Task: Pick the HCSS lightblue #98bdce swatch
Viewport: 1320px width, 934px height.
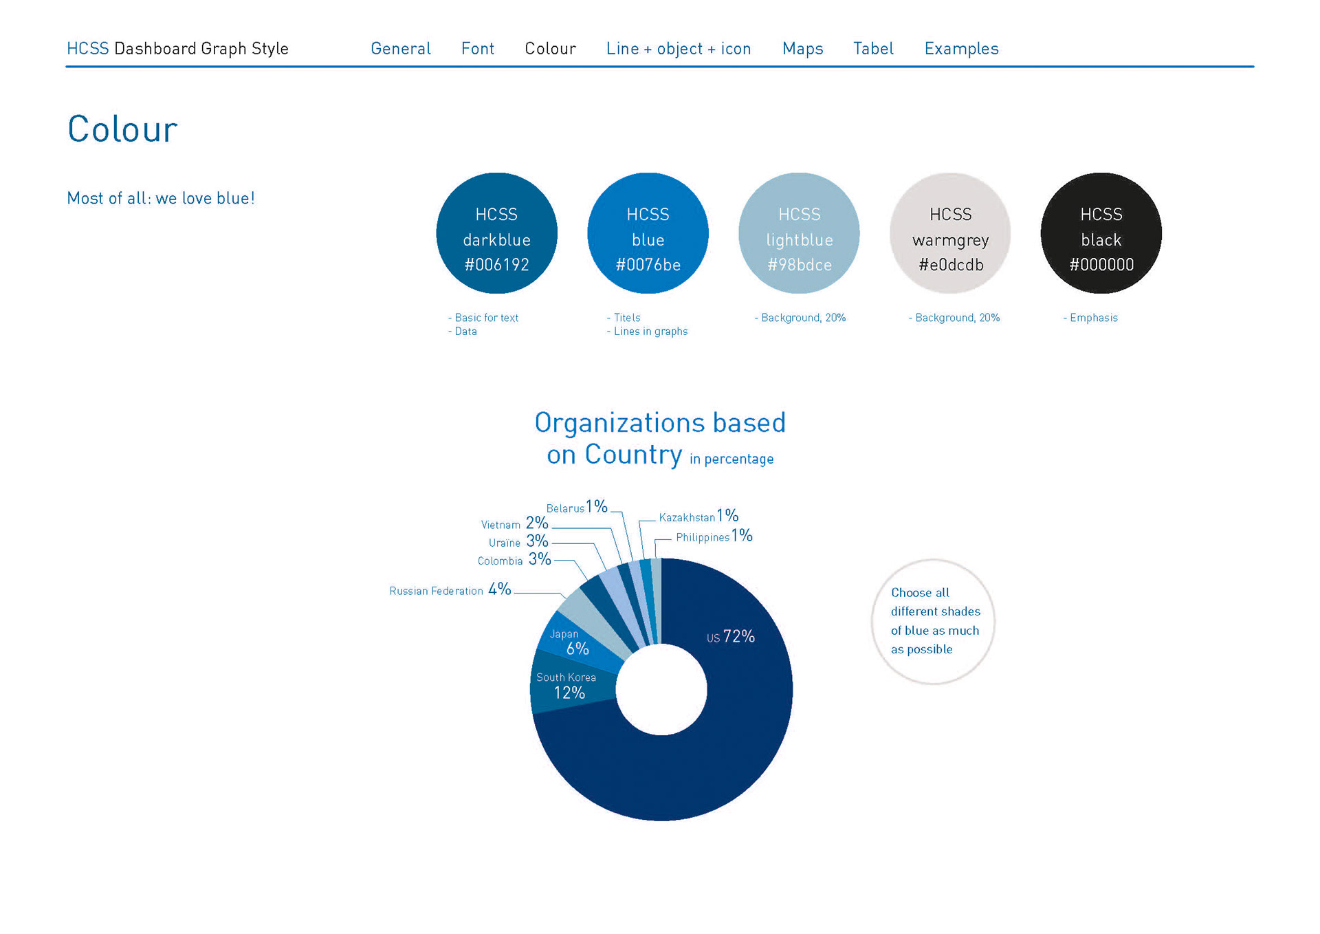Action: point(799,233)
